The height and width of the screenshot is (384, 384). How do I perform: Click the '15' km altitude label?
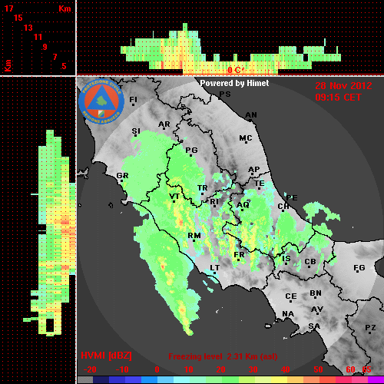pyautogui.click(x=18, y=18)
